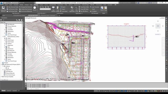Image resolution: width=168 pixels, height=94 pixels.
Task: Switch to Layout2 tab
Action: (x=14, y=91)
